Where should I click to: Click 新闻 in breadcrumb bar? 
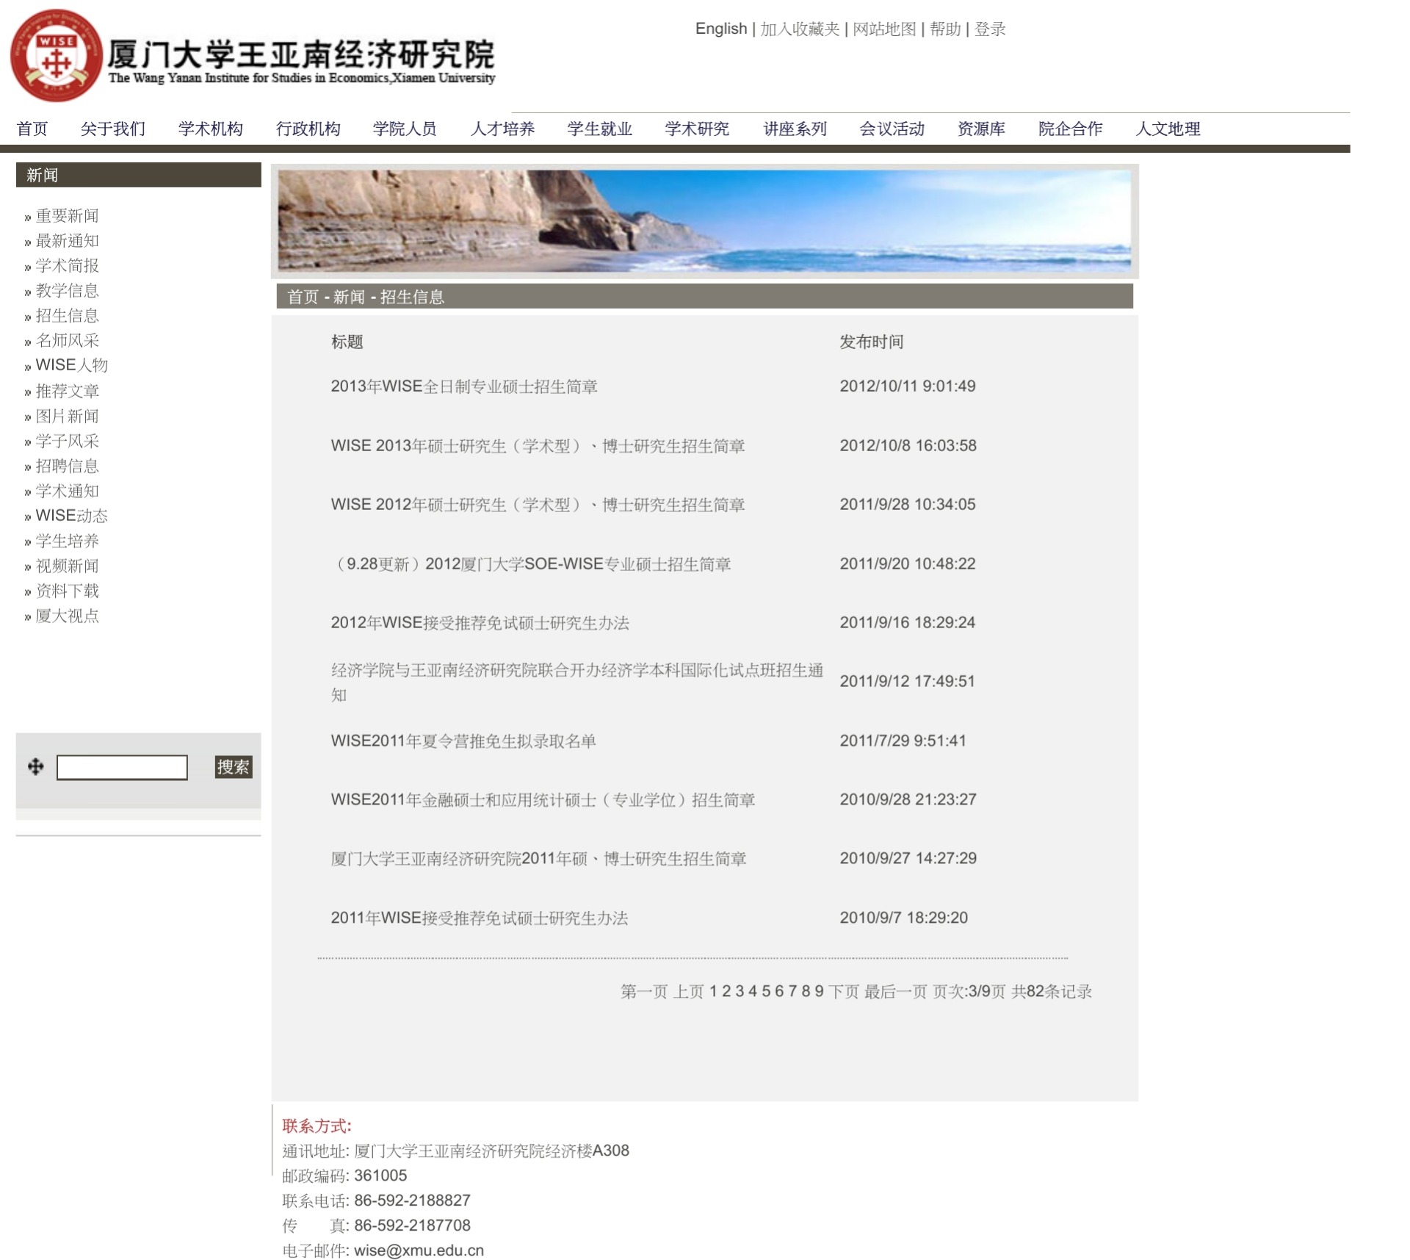(x=349, y=297)
